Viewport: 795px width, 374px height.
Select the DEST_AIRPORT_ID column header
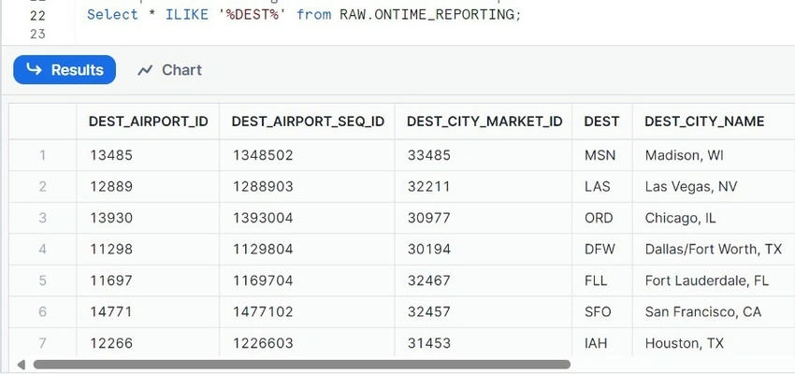(x=148, y=122)
